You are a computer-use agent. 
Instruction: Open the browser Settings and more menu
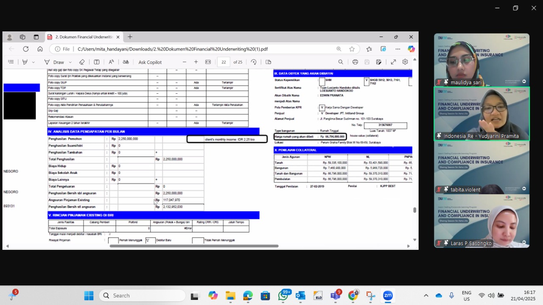397,49
